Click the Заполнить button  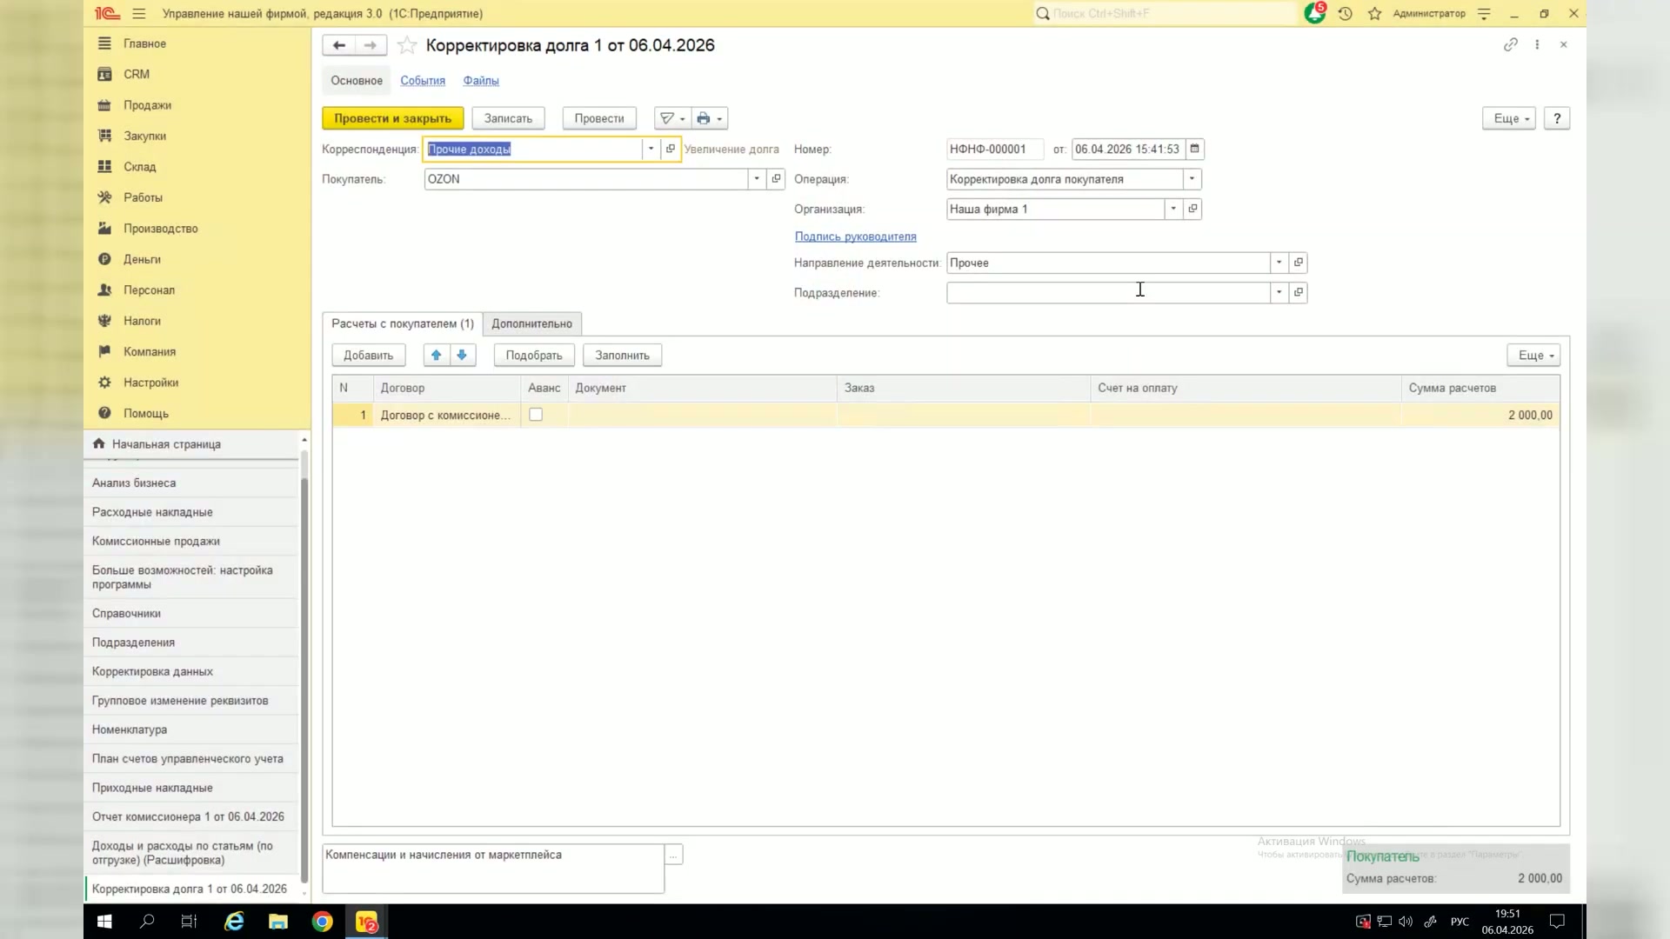622,355
